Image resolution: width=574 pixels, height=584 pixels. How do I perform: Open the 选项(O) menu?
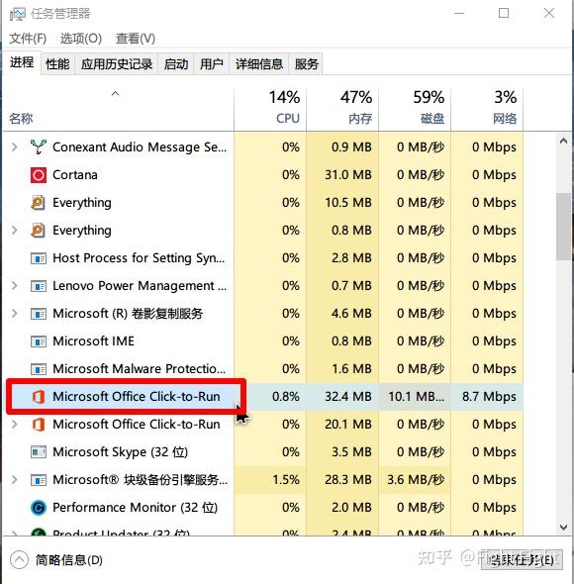[x=81, y=39]
